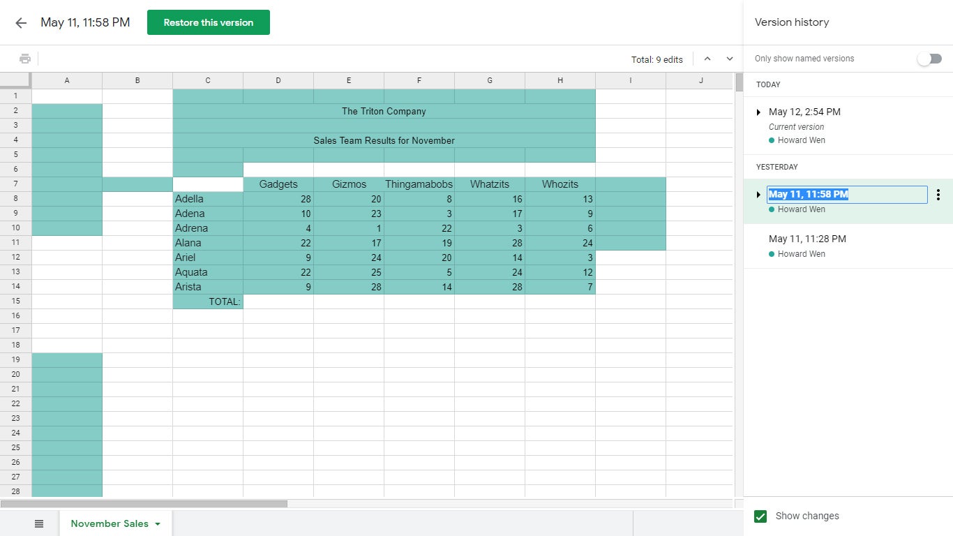Image resolution: width=953 pixels, height=536 pixels.
Task: Select the May 11, 11:28 PM version
Action: (x=848, y=246)
